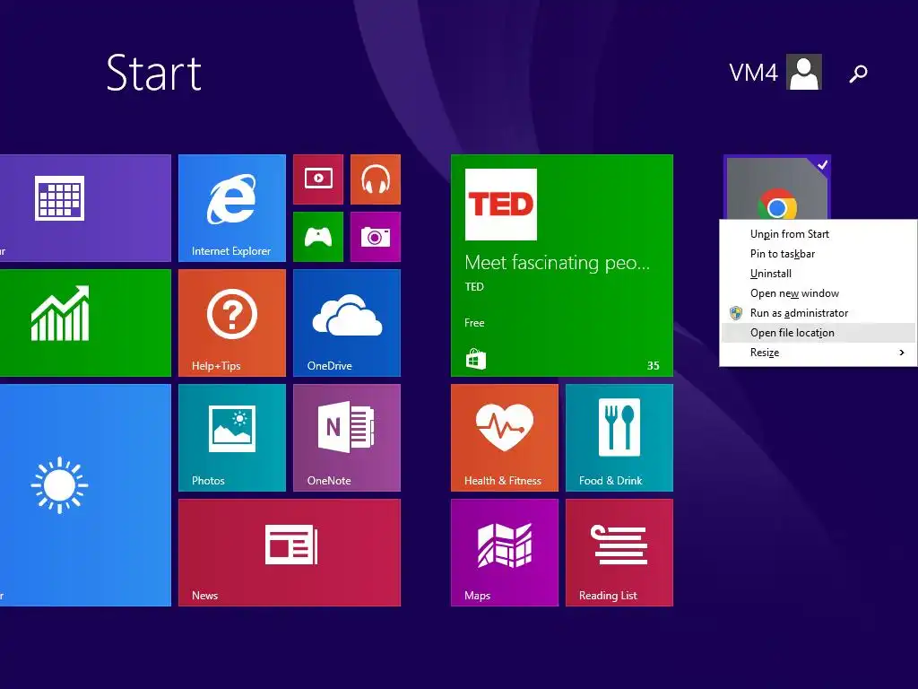Open the Weather sun tile

click(85, 495)
